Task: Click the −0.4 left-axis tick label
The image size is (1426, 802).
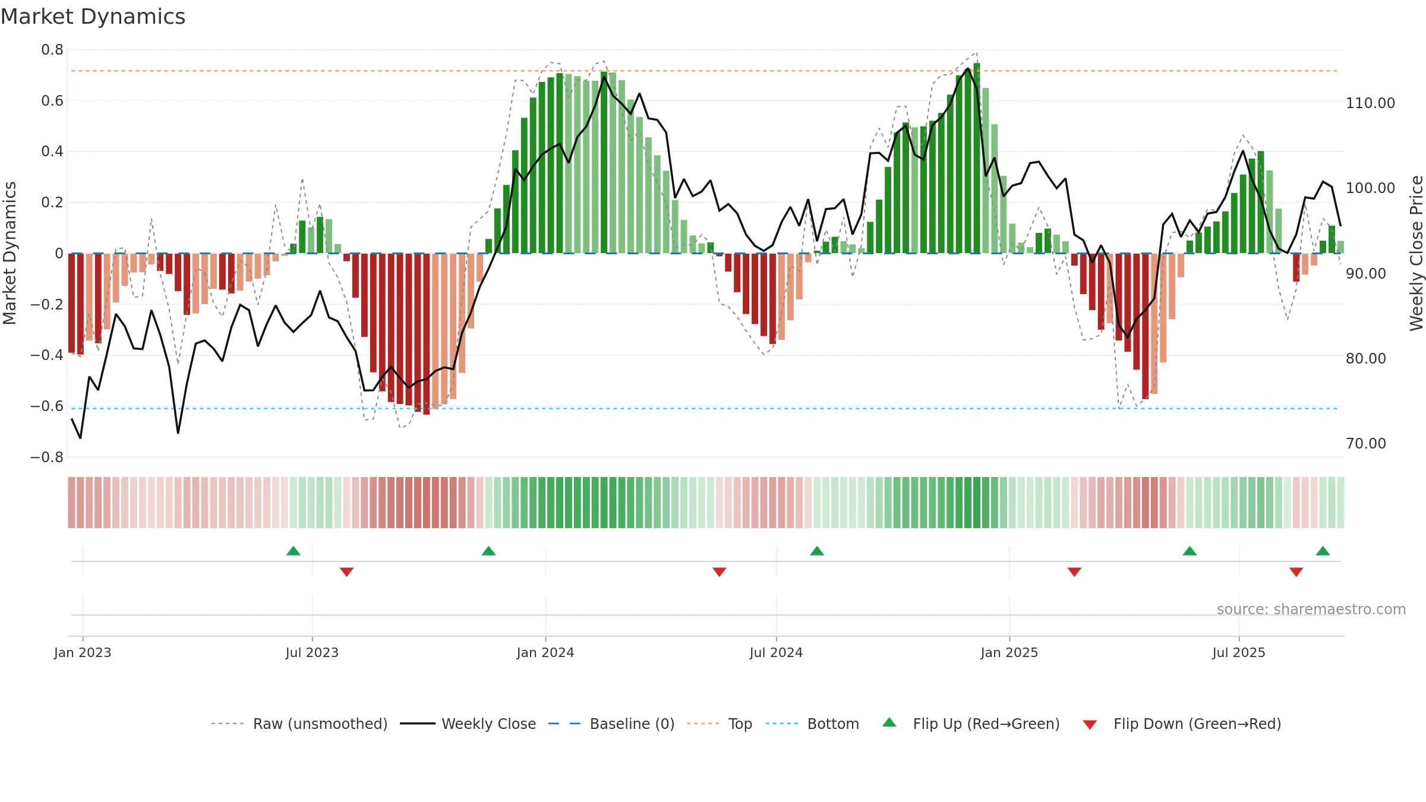Action: [x=47, y=355]
